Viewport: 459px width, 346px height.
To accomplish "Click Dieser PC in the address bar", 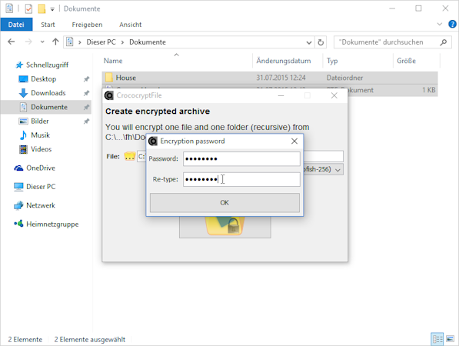I will (101, 42).
